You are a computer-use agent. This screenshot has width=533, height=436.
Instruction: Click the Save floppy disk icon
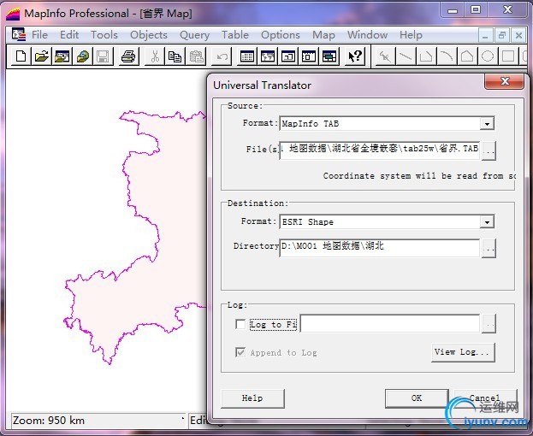click(x=103, y=56)
